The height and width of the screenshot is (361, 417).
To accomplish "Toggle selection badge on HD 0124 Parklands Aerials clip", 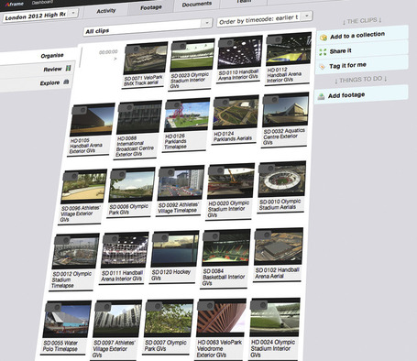I will (x=222, y=103).
